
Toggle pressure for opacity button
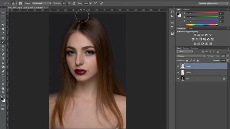coord(74,3)
